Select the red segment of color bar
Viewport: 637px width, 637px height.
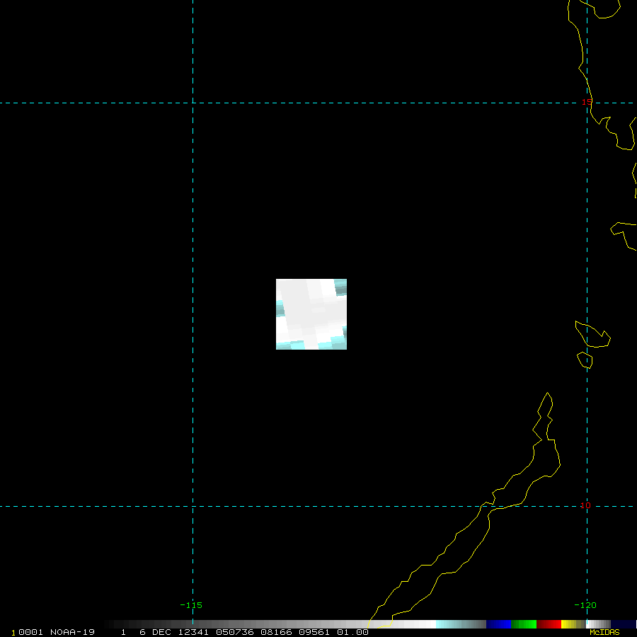click(549, 624)
